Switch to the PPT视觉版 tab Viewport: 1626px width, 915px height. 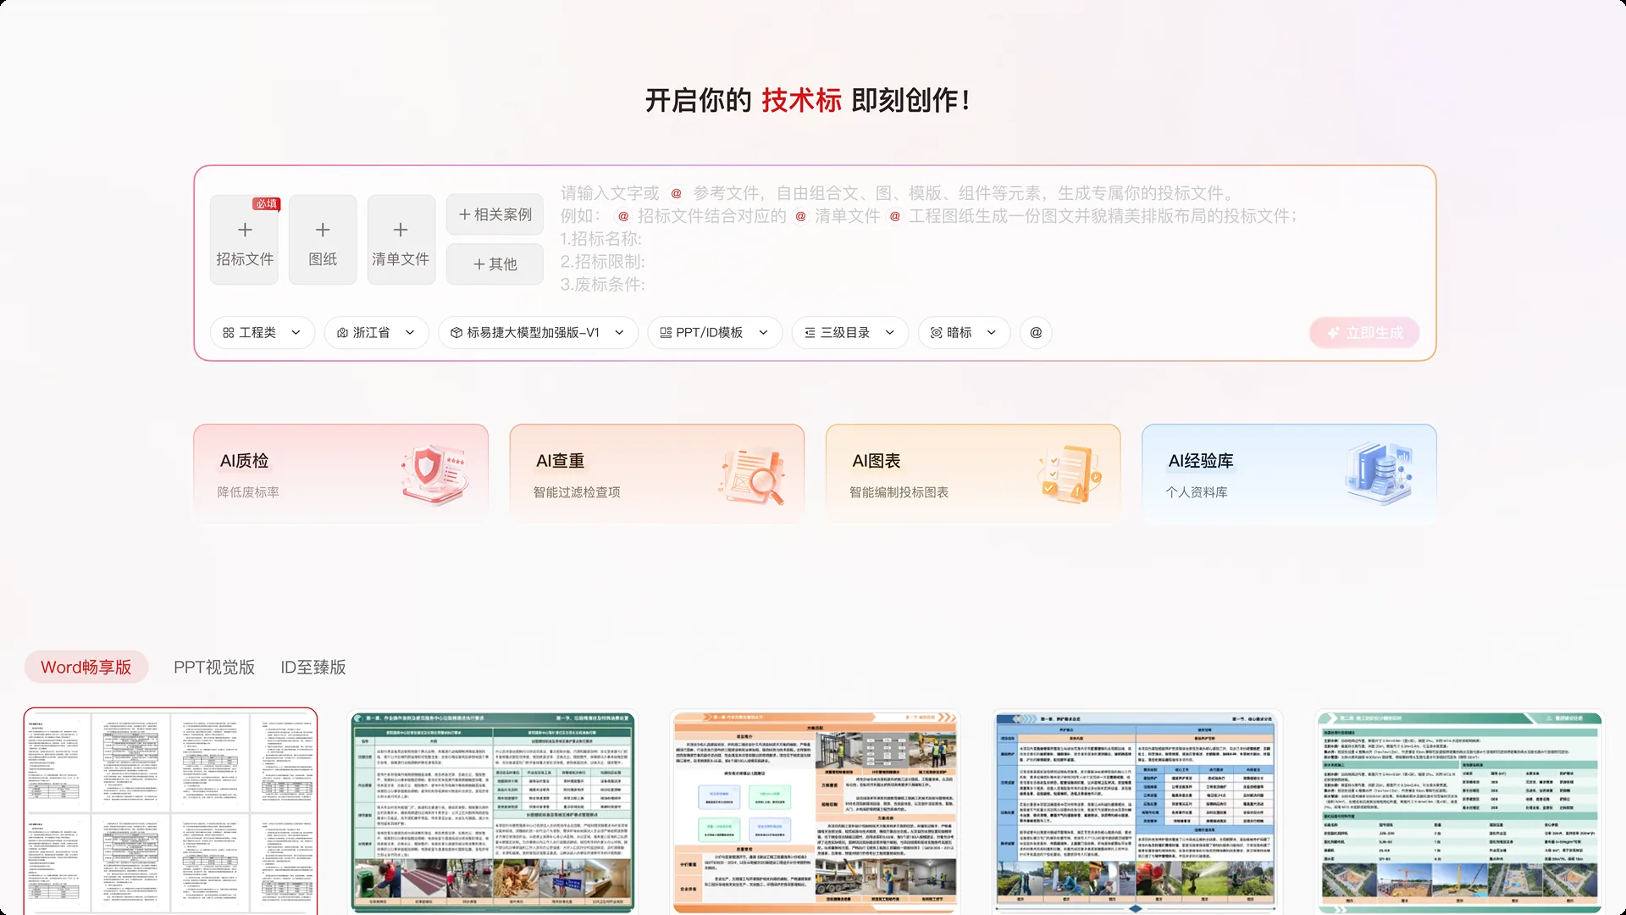214,667
